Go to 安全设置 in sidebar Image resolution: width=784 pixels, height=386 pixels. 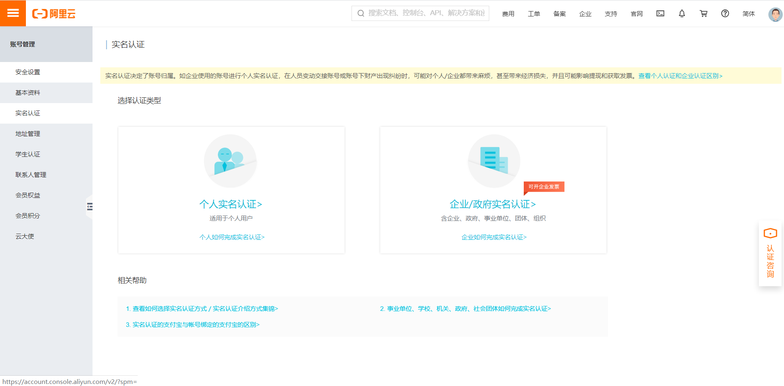click(x=46, y=72)
